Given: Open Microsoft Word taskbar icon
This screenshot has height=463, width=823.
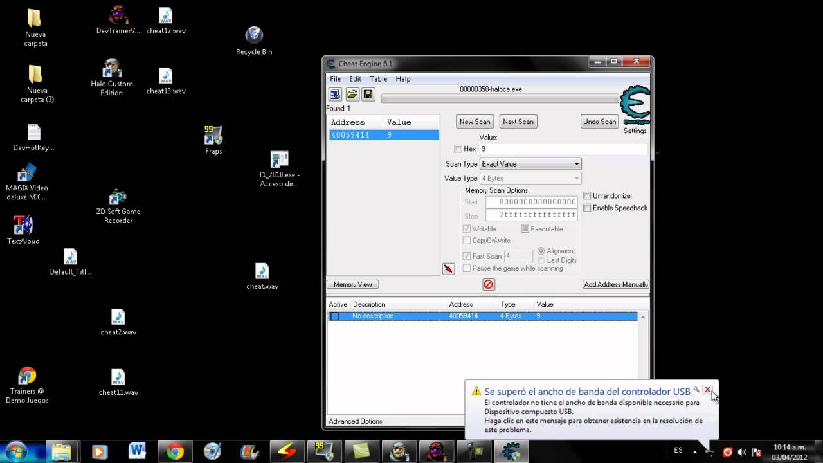Looking at the screenshot, I should (137, 451).
